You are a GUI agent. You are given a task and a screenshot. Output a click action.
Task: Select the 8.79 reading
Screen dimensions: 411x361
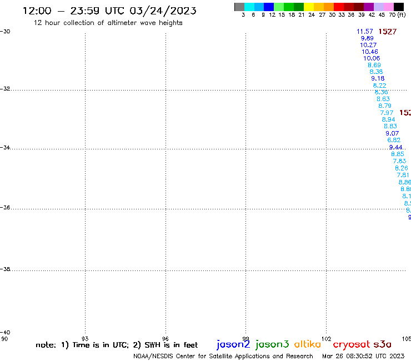(x=385, y=106)
